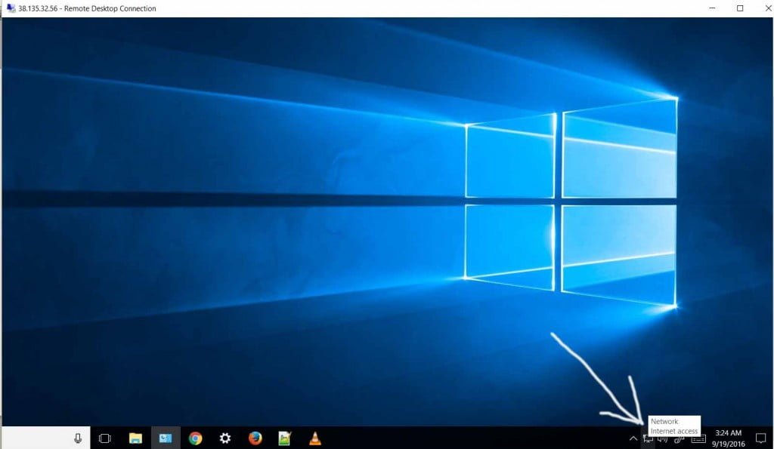Image resolution: width=774 pixels, height=449 pixels.
Task: Open the clock showing 3:24 AM
Action: (x=728, y=438)
